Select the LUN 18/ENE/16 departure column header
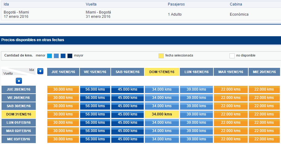Screen dimensions: 281x144 pyautogui.click(x=196, y=72)
